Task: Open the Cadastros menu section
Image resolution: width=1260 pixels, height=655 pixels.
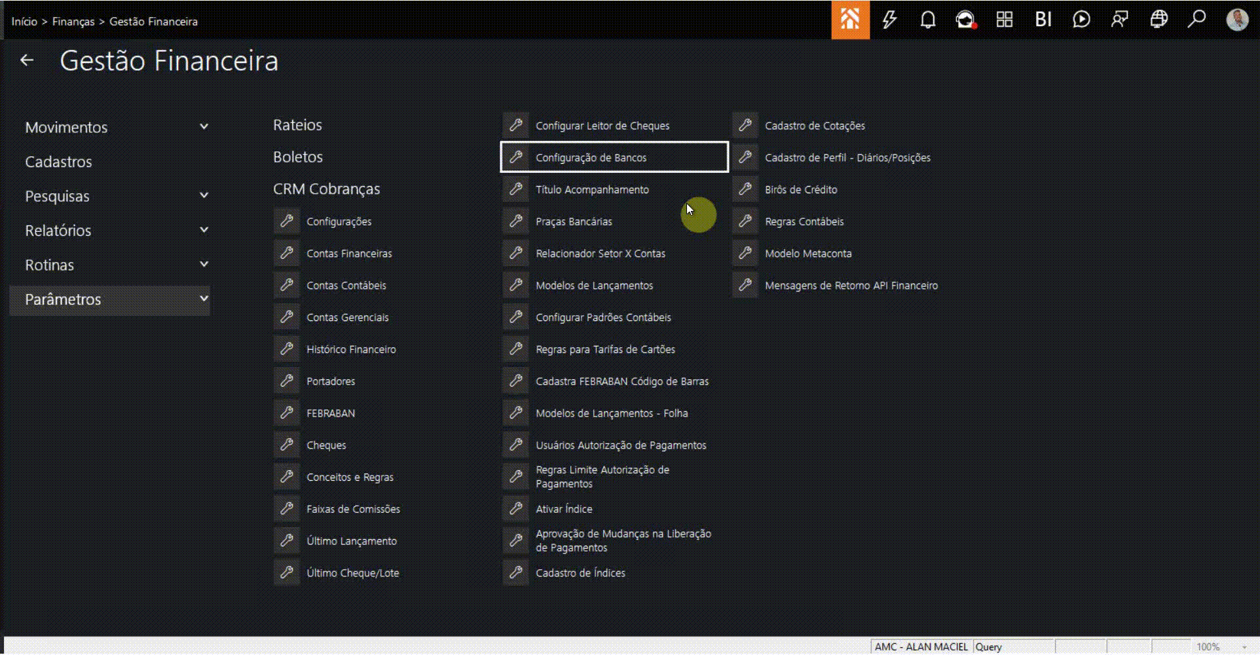Action: pyautogui.click(x=58, y=162)
